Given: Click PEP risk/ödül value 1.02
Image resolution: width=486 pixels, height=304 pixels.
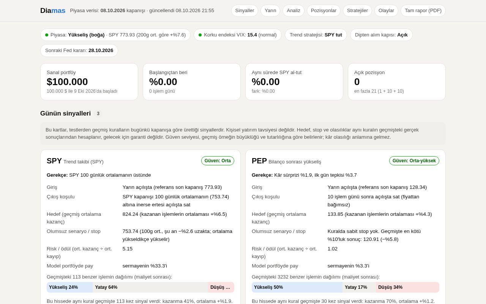Looking at the screenshot, I should [333, 249].
